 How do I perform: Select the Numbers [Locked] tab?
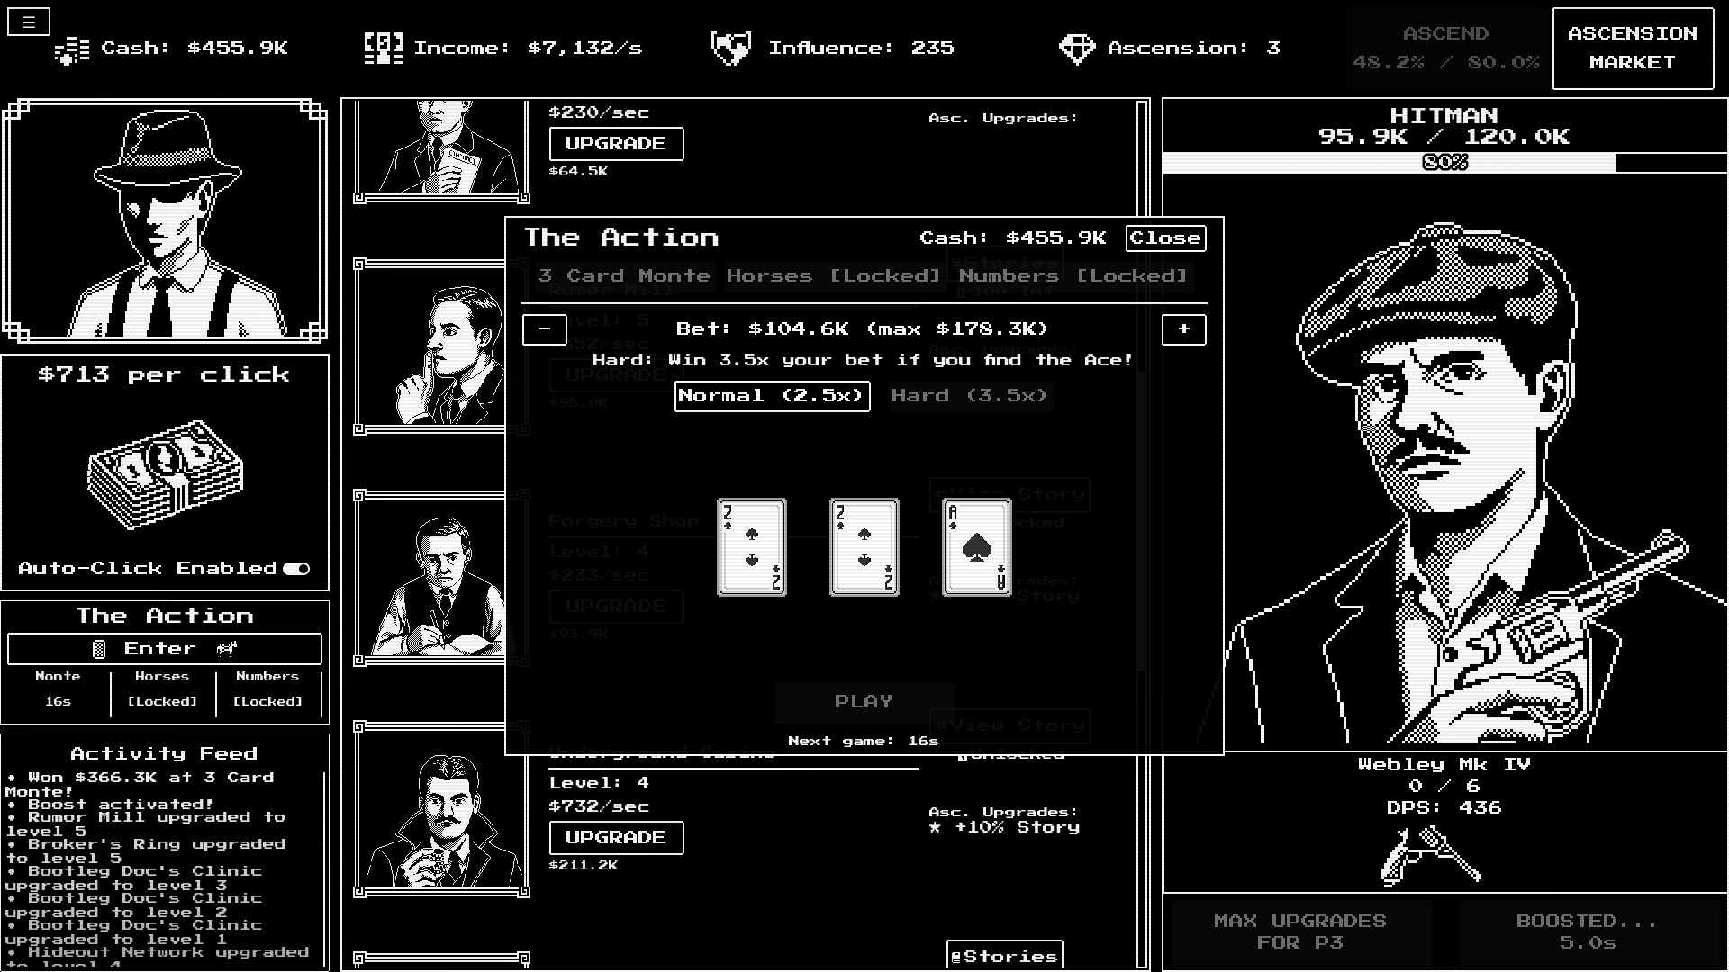point(1073,276)
